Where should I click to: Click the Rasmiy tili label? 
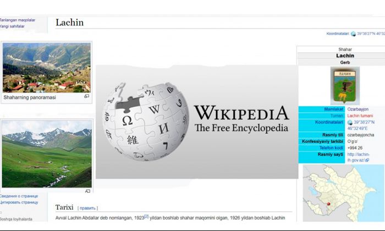coord(333,135)
